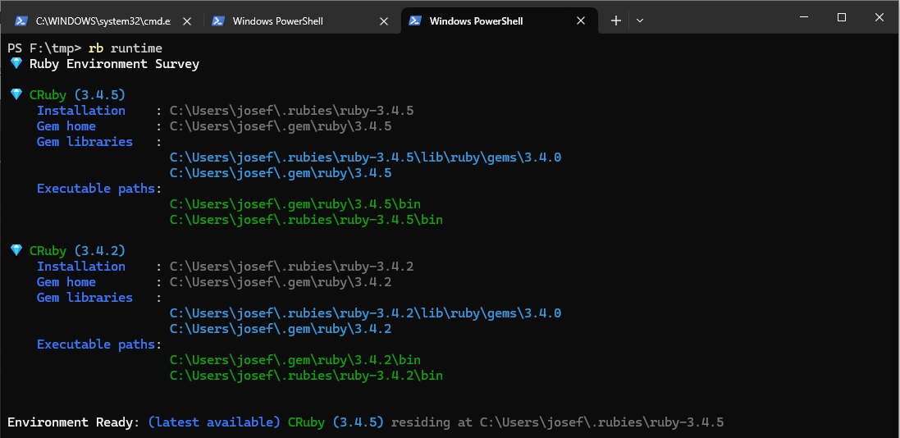Click the ruby-3.4.5\bin executable path
This screenshot has width=900, height=438.
click(x=306, y=220)
